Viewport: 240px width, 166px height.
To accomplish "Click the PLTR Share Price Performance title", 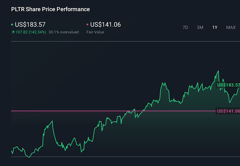I will point(50,9).
